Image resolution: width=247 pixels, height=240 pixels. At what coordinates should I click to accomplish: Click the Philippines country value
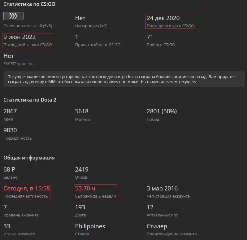click(90, 226)
